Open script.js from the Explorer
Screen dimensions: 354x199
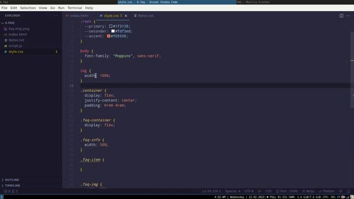click(x=15, y=46)
